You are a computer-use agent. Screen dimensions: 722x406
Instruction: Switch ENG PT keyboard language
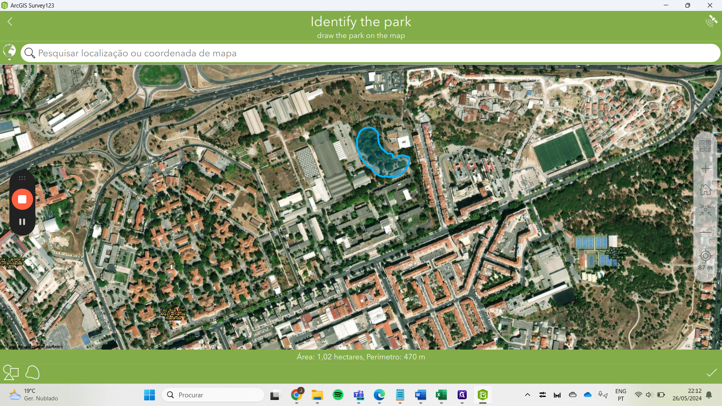click(620, 395)
